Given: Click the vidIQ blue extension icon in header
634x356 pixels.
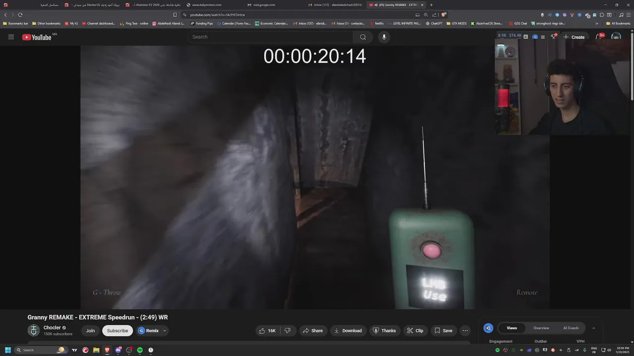Looking at the screenshot, I should 535,37.
